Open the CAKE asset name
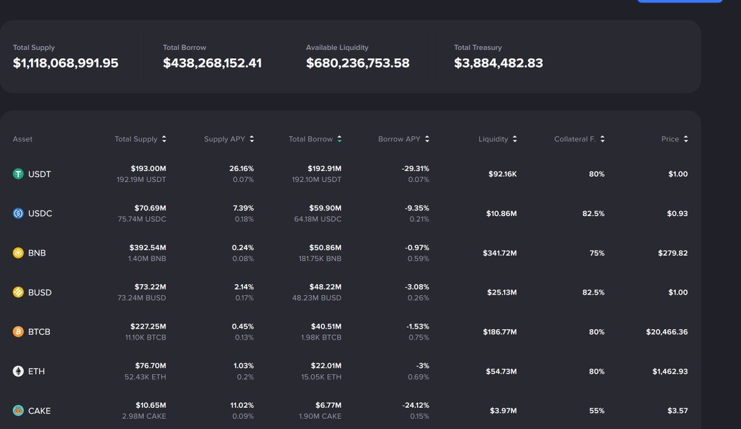This screenshot has height=429, width=741. click(40, 411)
